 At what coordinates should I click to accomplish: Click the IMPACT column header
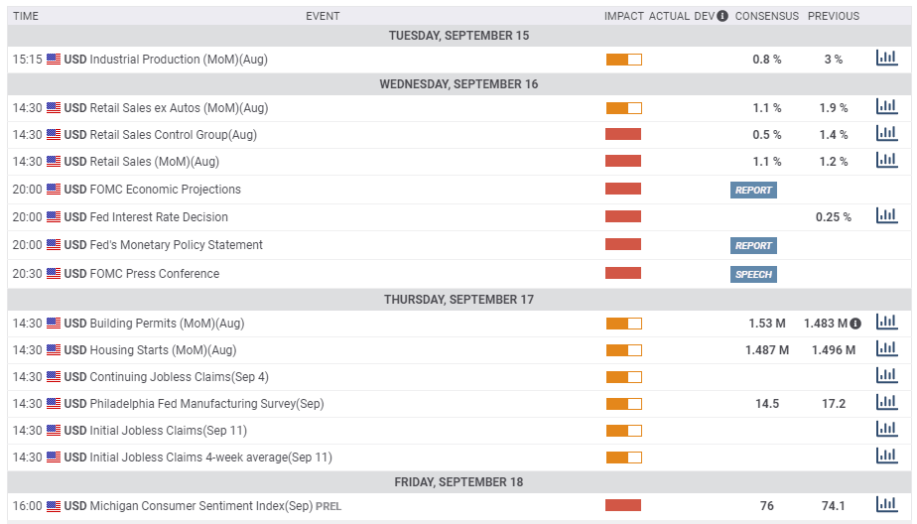click(x=623, y=16)
